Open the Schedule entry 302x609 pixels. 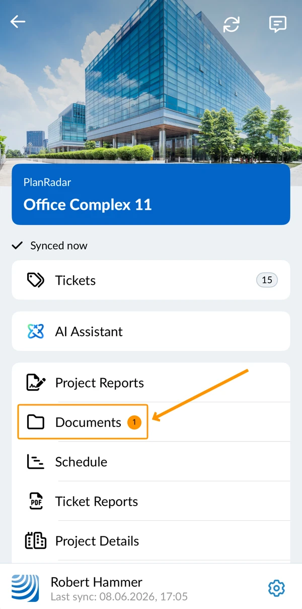[x=151, y=462]
